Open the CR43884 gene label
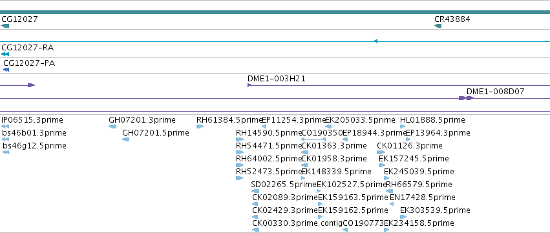 pyautogui.click(x=452, y=19)
